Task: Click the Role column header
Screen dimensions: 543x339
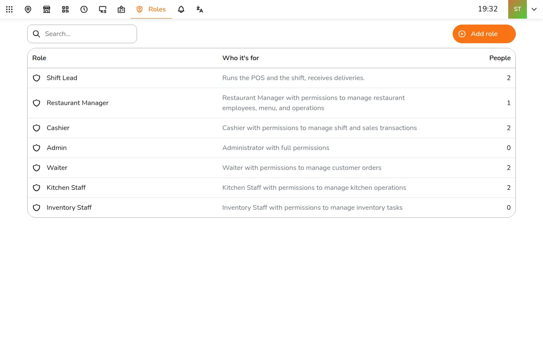Action: 39,58
